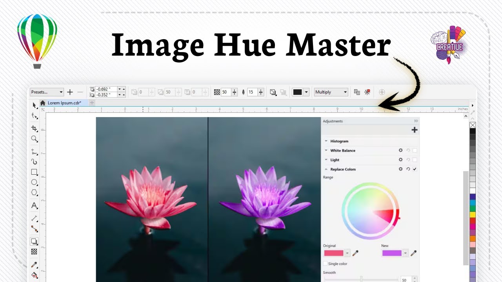Viewport: 502px width, 282px height.
Task: Select the Rectangle tool
Action: click(x=35, y=172)
